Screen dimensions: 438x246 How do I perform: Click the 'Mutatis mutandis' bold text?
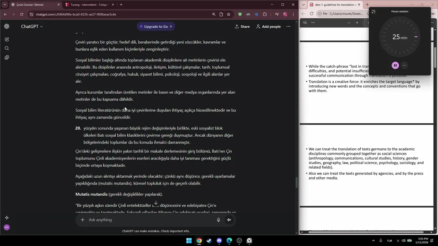(x=91, y=194)
